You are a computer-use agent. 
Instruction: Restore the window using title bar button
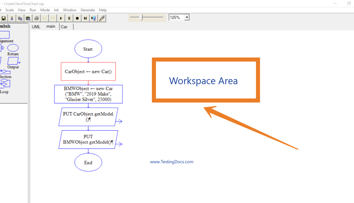click(349, 3)
